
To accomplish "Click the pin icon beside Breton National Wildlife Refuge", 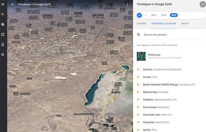I will point(138,85).
